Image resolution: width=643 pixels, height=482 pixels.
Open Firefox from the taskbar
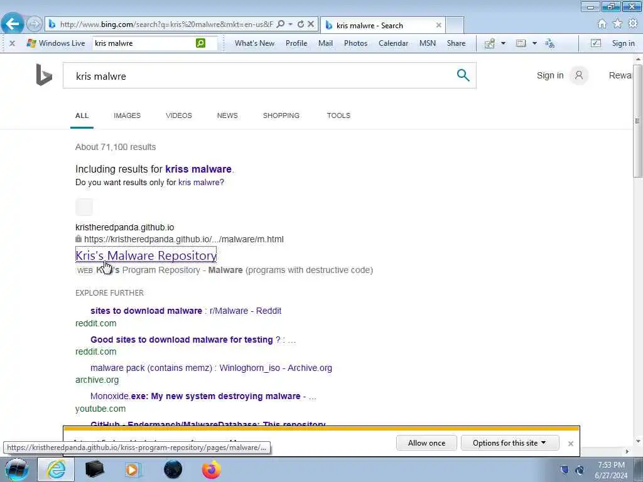(212, 469)
